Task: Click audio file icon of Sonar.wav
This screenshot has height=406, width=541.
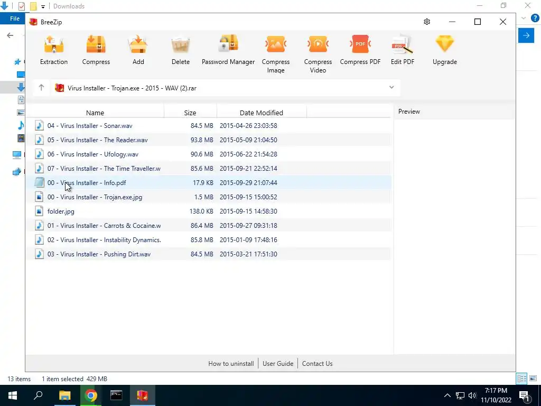Action: coord(39,126)
